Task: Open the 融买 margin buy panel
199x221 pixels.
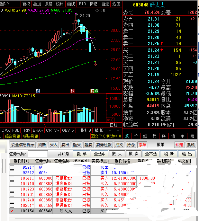Action: (x=77, y=145)
